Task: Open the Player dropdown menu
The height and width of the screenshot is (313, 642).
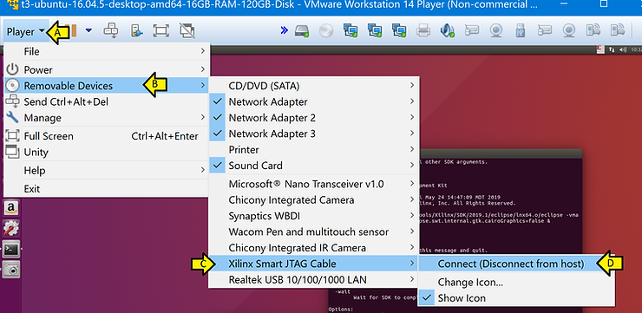Action: click(26, 31)
